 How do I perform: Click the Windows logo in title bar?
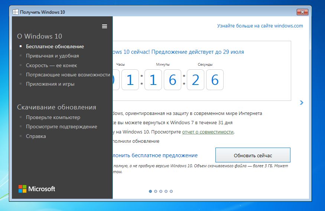[x=16, y=12]
